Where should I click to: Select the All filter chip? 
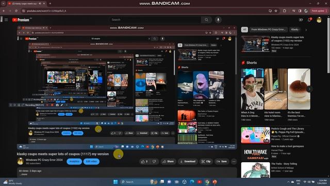point(244,29)
